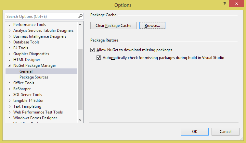246x143 pixels.
Task: Collapse the NuGet Package Manager node
Action: (9, 66)
